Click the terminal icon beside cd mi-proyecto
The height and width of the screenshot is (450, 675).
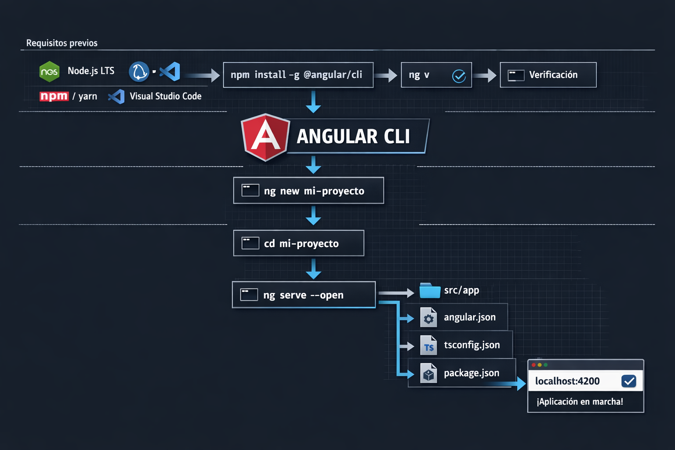pyautogui.click(x=250, y=243)
